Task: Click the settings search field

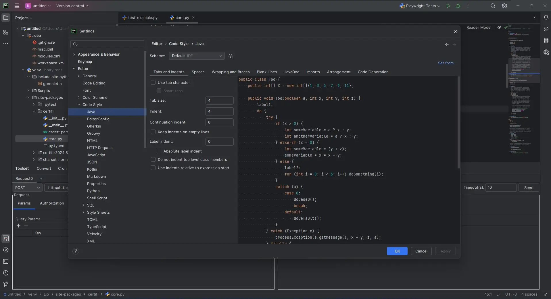Action: [107, 44]
